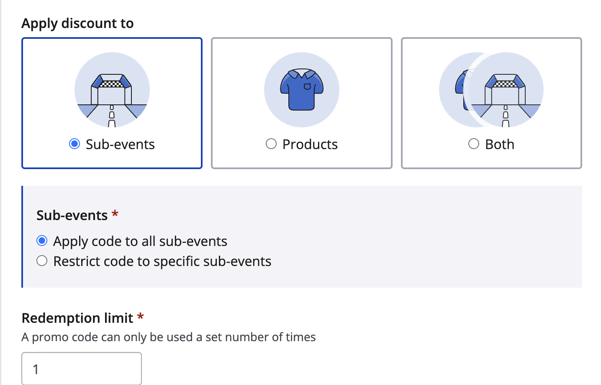Choose Restrict code to specific sub-events radio
This screenshot has height=385, width=601.
42,261
